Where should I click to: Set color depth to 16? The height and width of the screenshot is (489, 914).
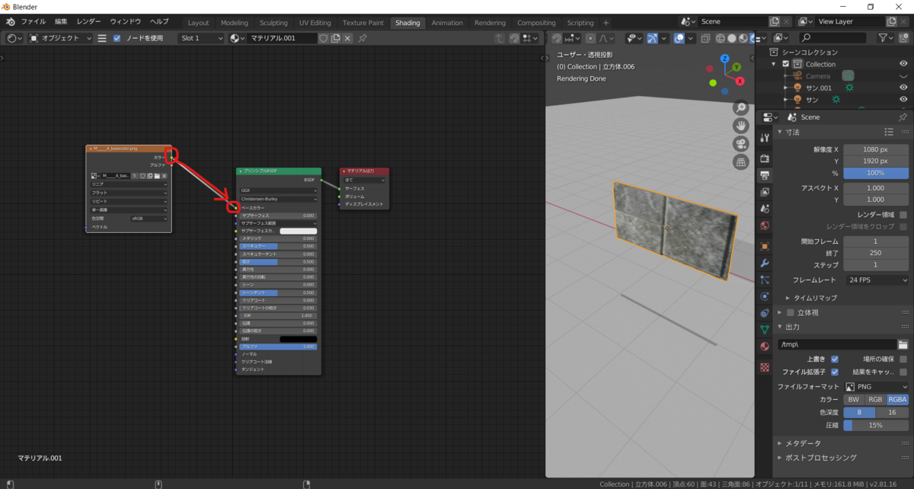click(x=893, y=412)
